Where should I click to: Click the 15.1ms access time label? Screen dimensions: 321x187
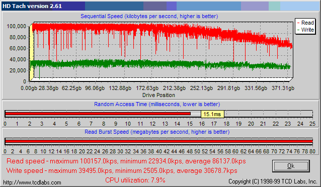point(212,114)
